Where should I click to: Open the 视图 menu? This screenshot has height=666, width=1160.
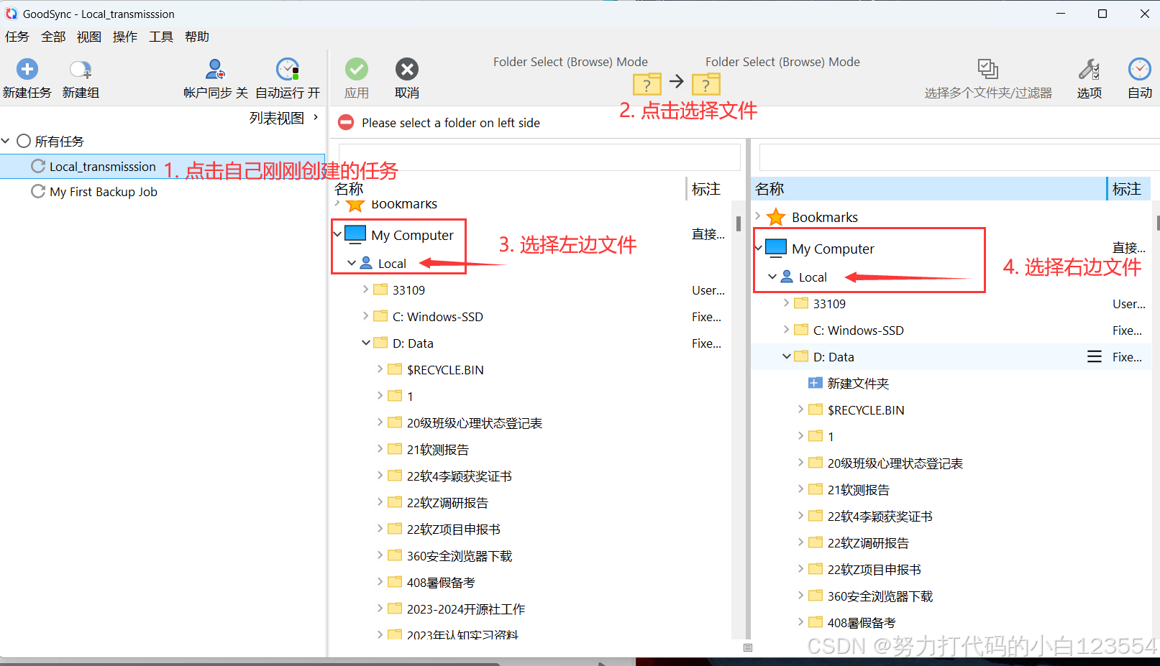[89, 37]
